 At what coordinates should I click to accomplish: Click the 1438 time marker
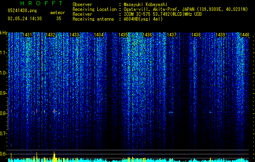196,35
